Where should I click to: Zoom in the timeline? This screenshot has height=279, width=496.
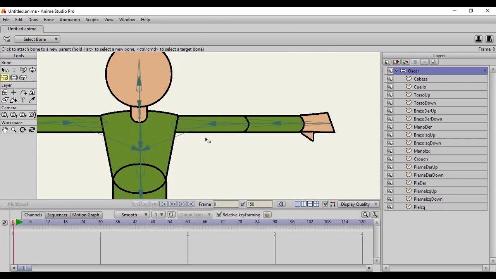tap(375, 215)
